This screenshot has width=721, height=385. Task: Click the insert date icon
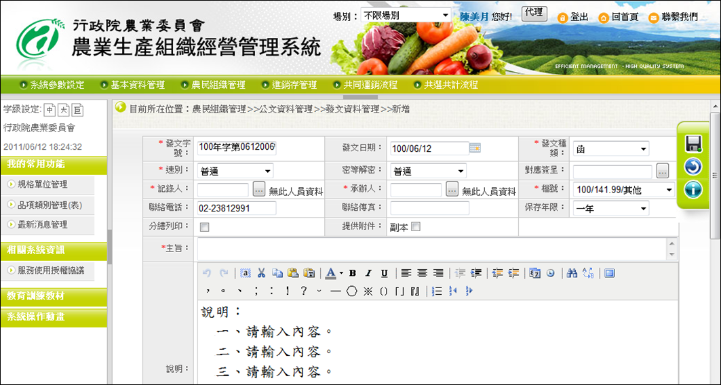(x=534, y=273)
